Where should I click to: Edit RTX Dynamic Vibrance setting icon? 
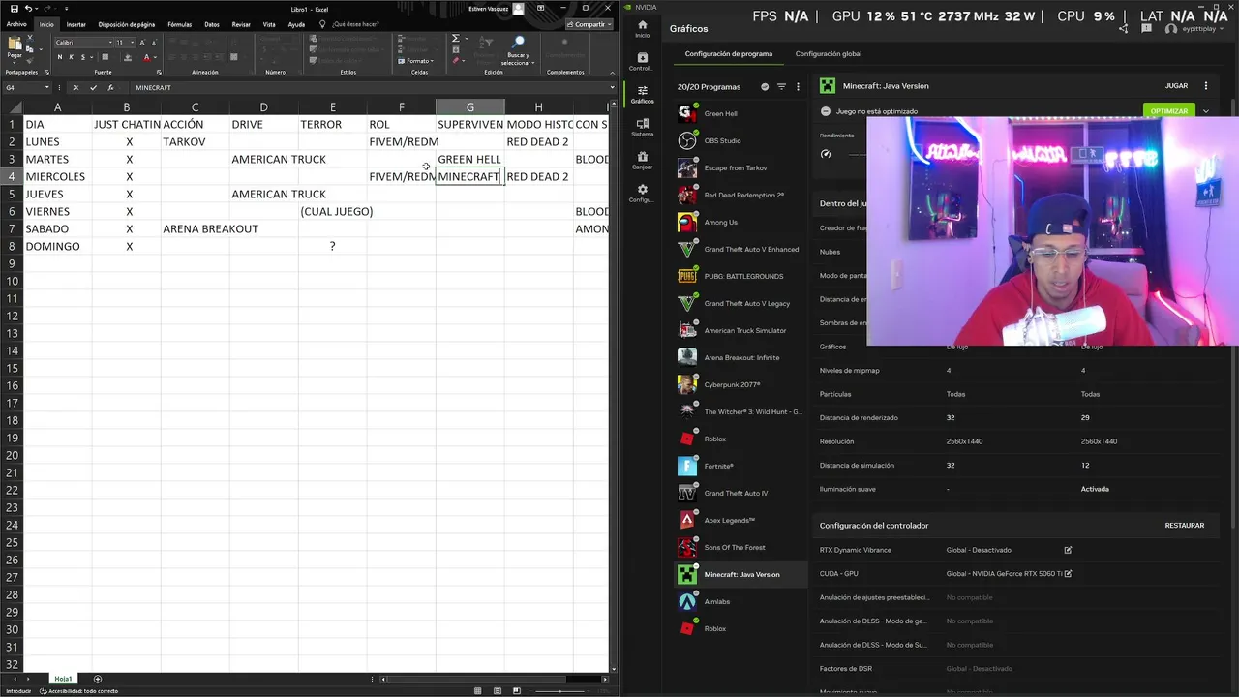click(1068, 550)
